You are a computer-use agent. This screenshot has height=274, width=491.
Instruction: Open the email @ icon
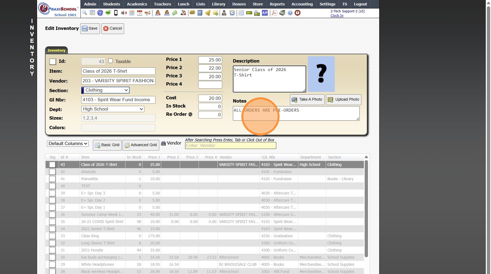click(x=100, y=13)
